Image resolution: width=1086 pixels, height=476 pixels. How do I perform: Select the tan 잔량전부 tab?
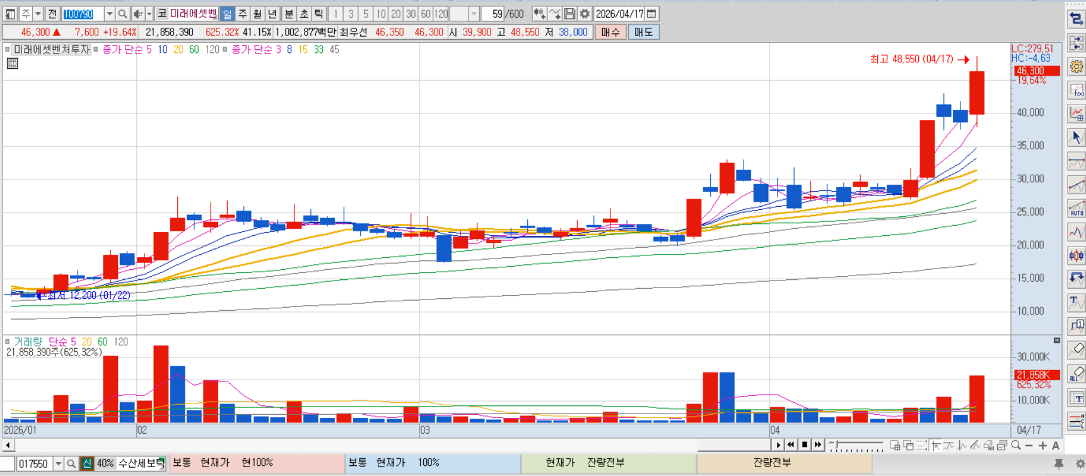tap(785, 463)
